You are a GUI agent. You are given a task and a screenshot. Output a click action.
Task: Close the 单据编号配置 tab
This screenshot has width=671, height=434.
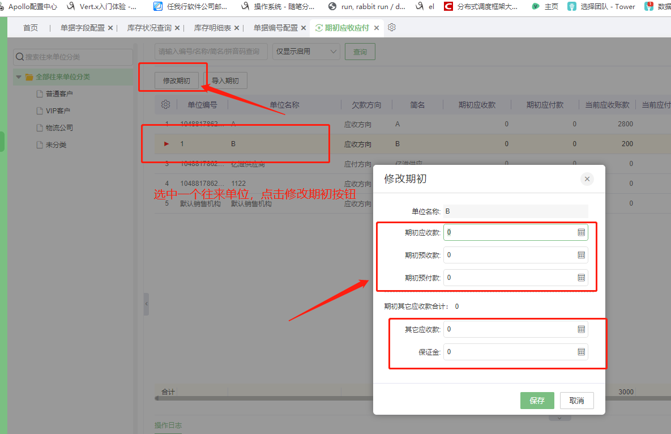pyautogui.click(x=304, y=28)
